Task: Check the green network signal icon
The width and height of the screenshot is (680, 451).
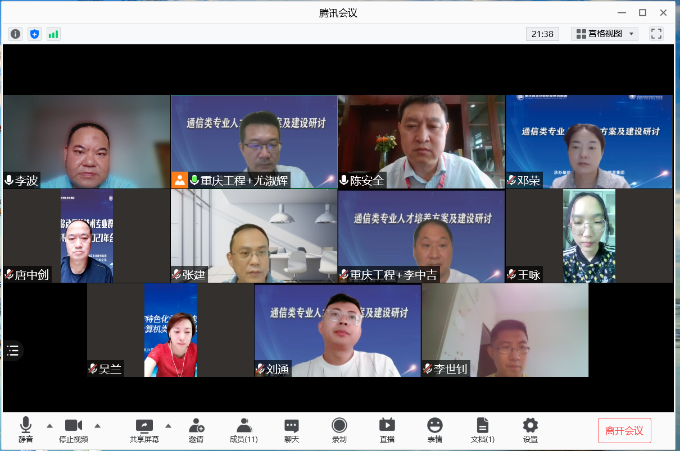Action: pos(53,34)
